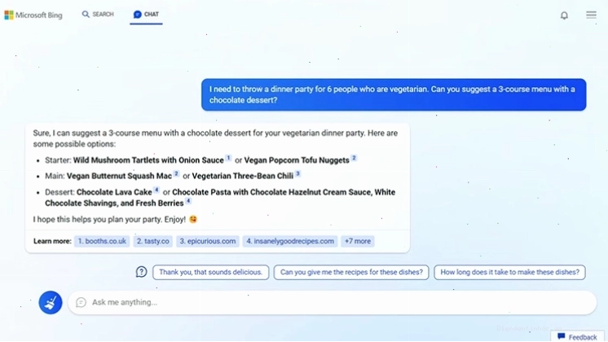Viewport: 608px width, 342px height.
Task: Click citation 2 after Butternut Squash Mac
Action: point(176,174)
